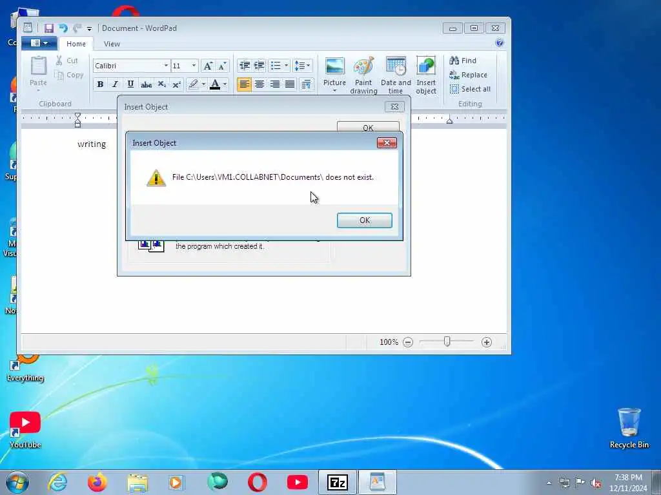Screen dimensions: 661x495
Task: Open the blue WordPad application menu button
Action: pos(39,43)
